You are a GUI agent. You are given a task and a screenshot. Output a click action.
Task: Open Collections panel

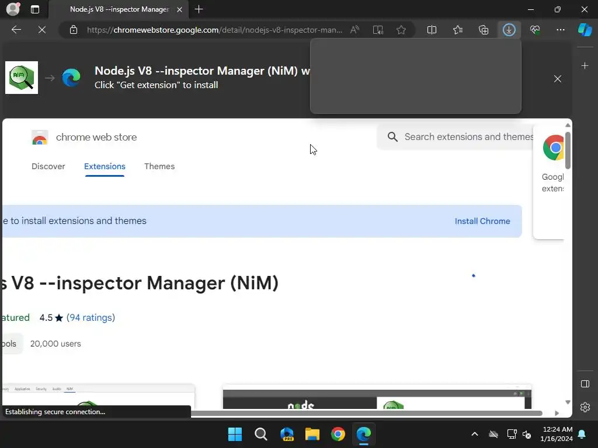pos(484,30)
